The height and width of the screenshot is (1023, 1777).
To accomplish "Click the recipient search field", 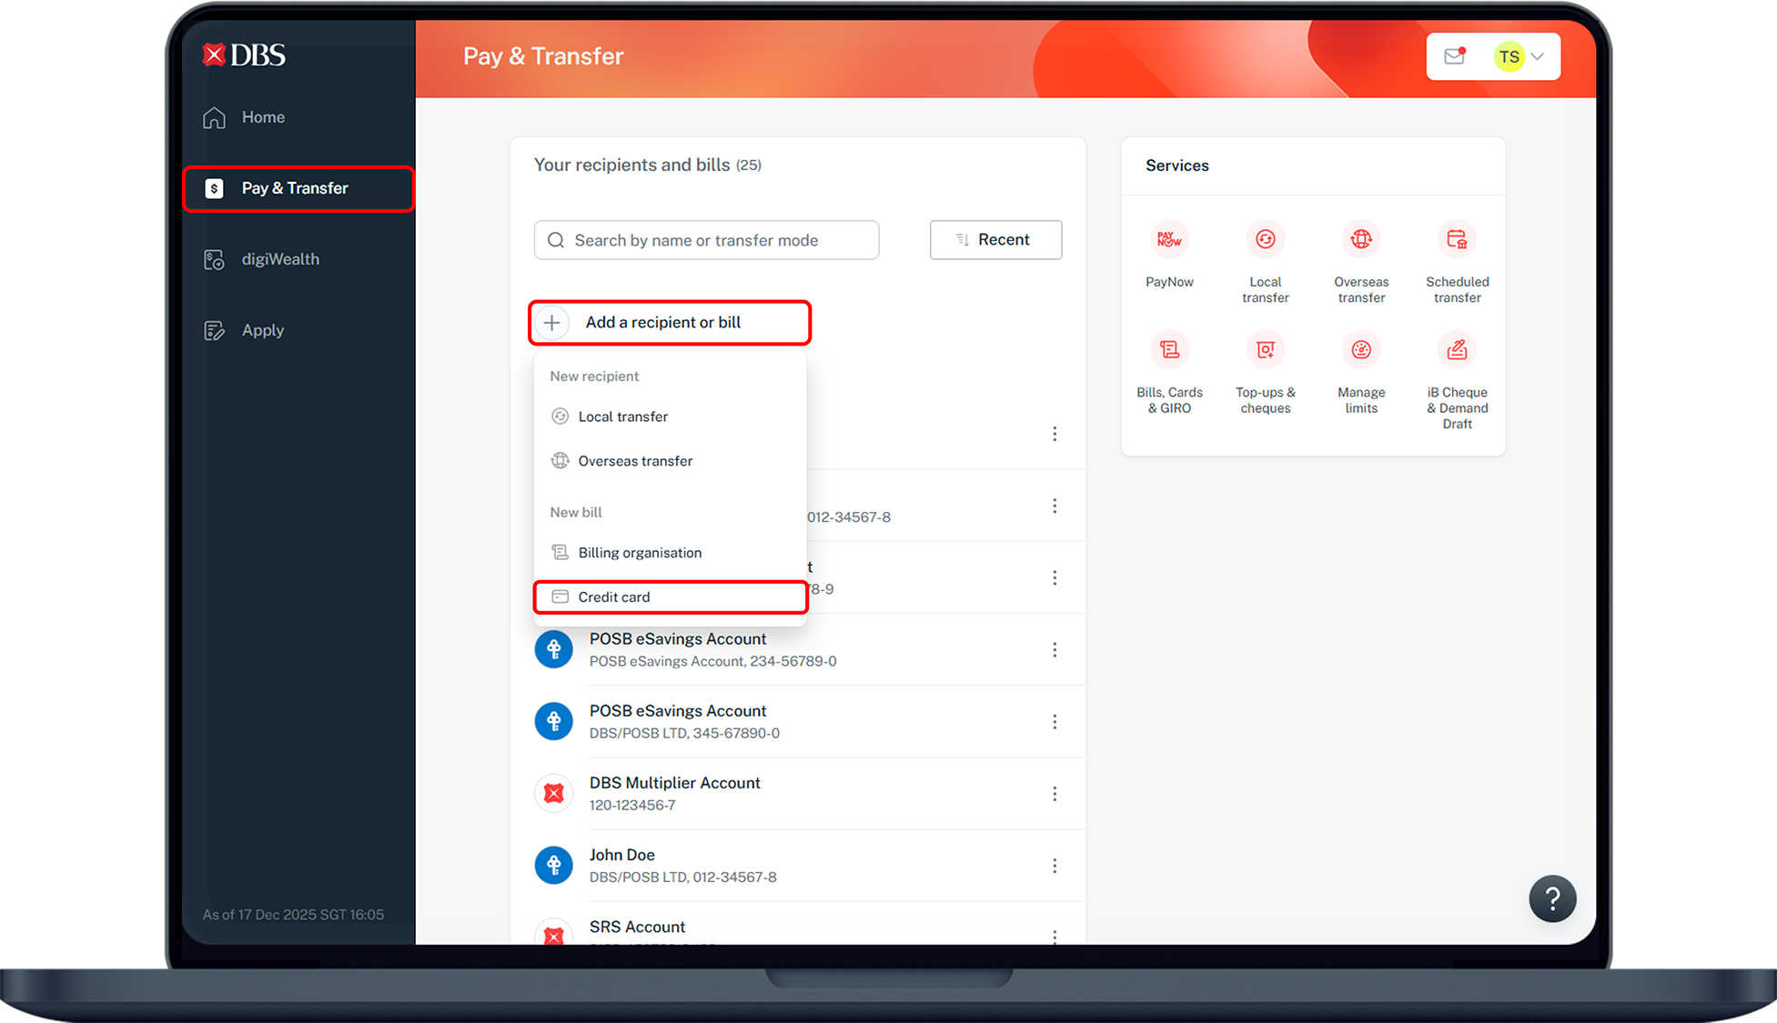I will tap(706, 240).
